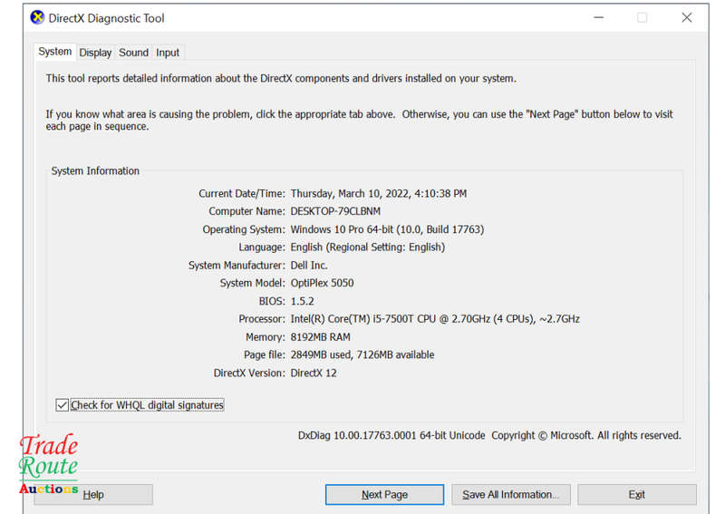Click the Microsoft copyright notice text

click(585, 435)
